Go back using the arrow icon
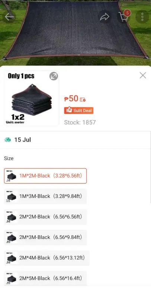This screenshot has height=288, width=151. point(9,17)
